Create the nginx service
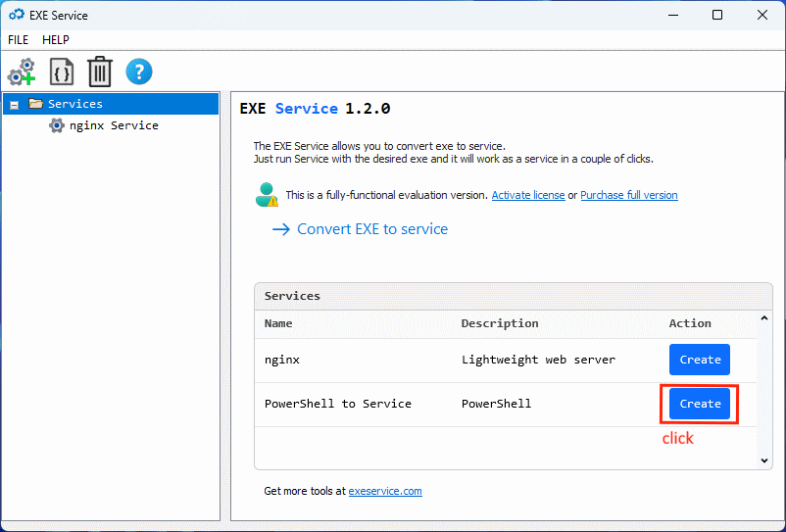This screenshot has height=532, width=786. [700, 360]
